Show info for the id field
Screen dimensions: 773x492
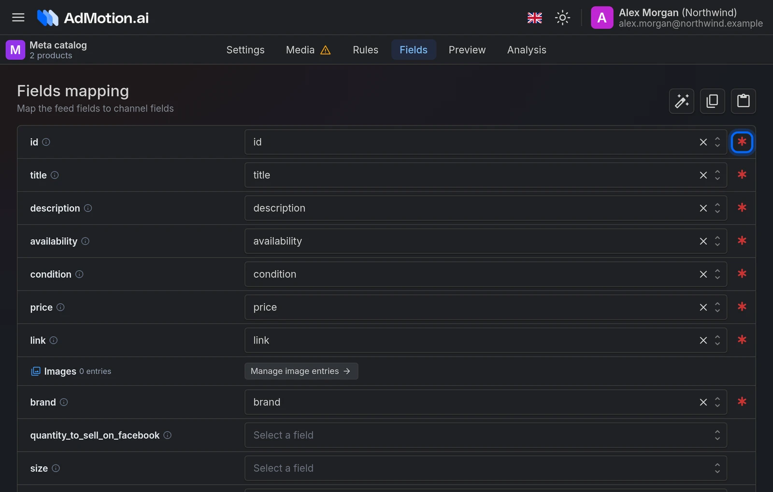click(46, 142)
